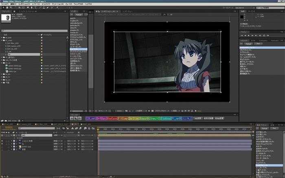Open the コンポジション (Composition) menu
Screen dimensions: 285x178
tap(24, 4)
